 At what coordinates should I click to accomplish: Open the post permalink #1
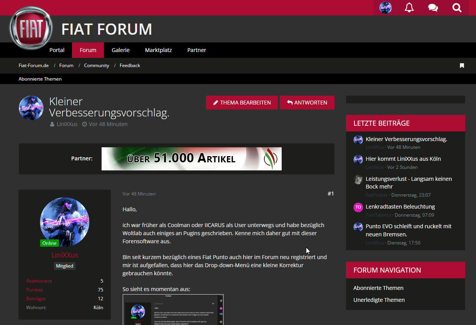[x=331, y=194]
